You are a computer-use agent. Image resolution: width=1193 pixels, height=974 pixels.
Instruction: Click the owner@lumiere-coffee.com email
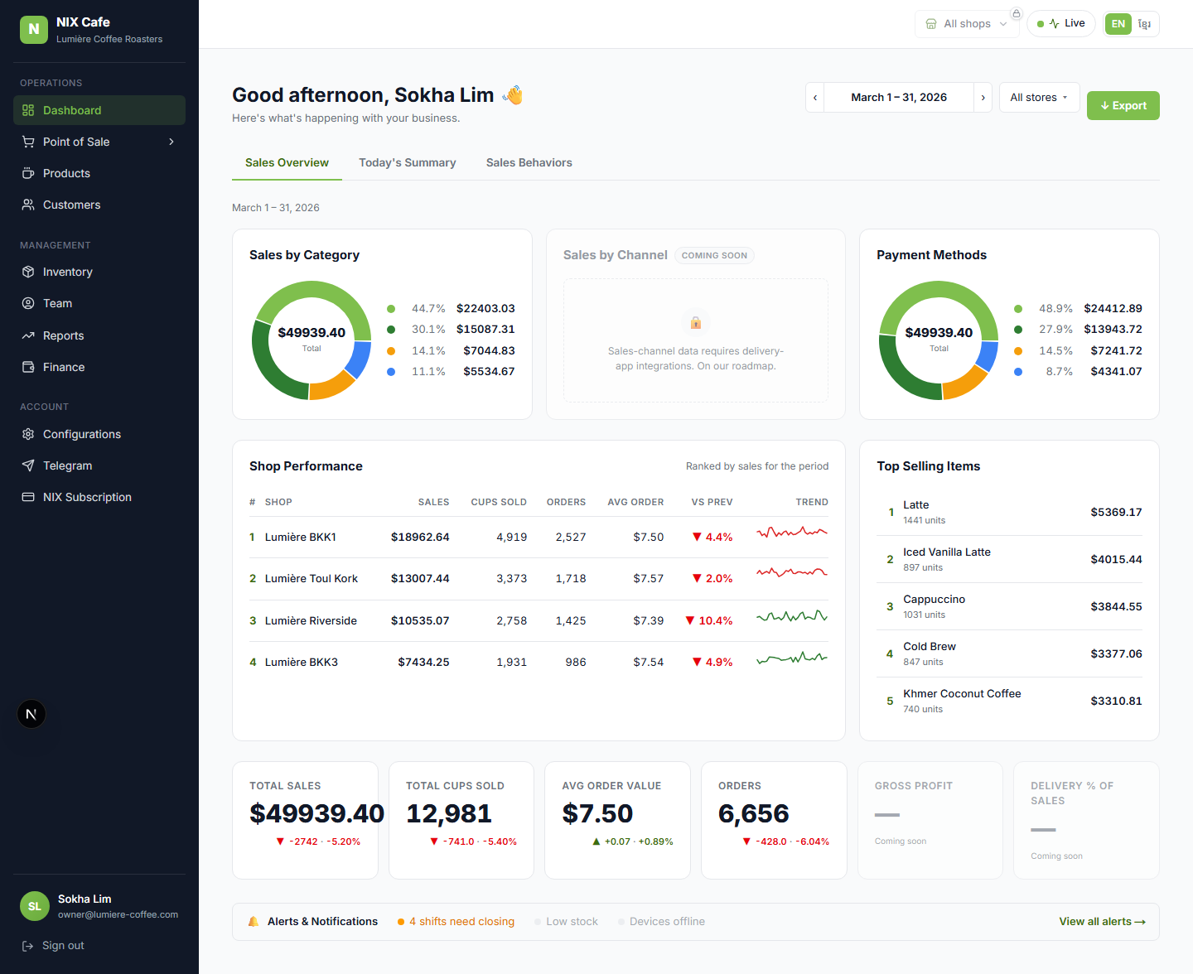pyautogui.click(x=118, y=915)
